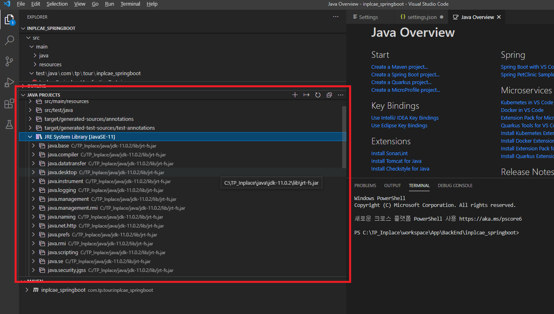The image size is (554, 314).
Task: Switch to the Output panel tab
Action: point(392,185)
